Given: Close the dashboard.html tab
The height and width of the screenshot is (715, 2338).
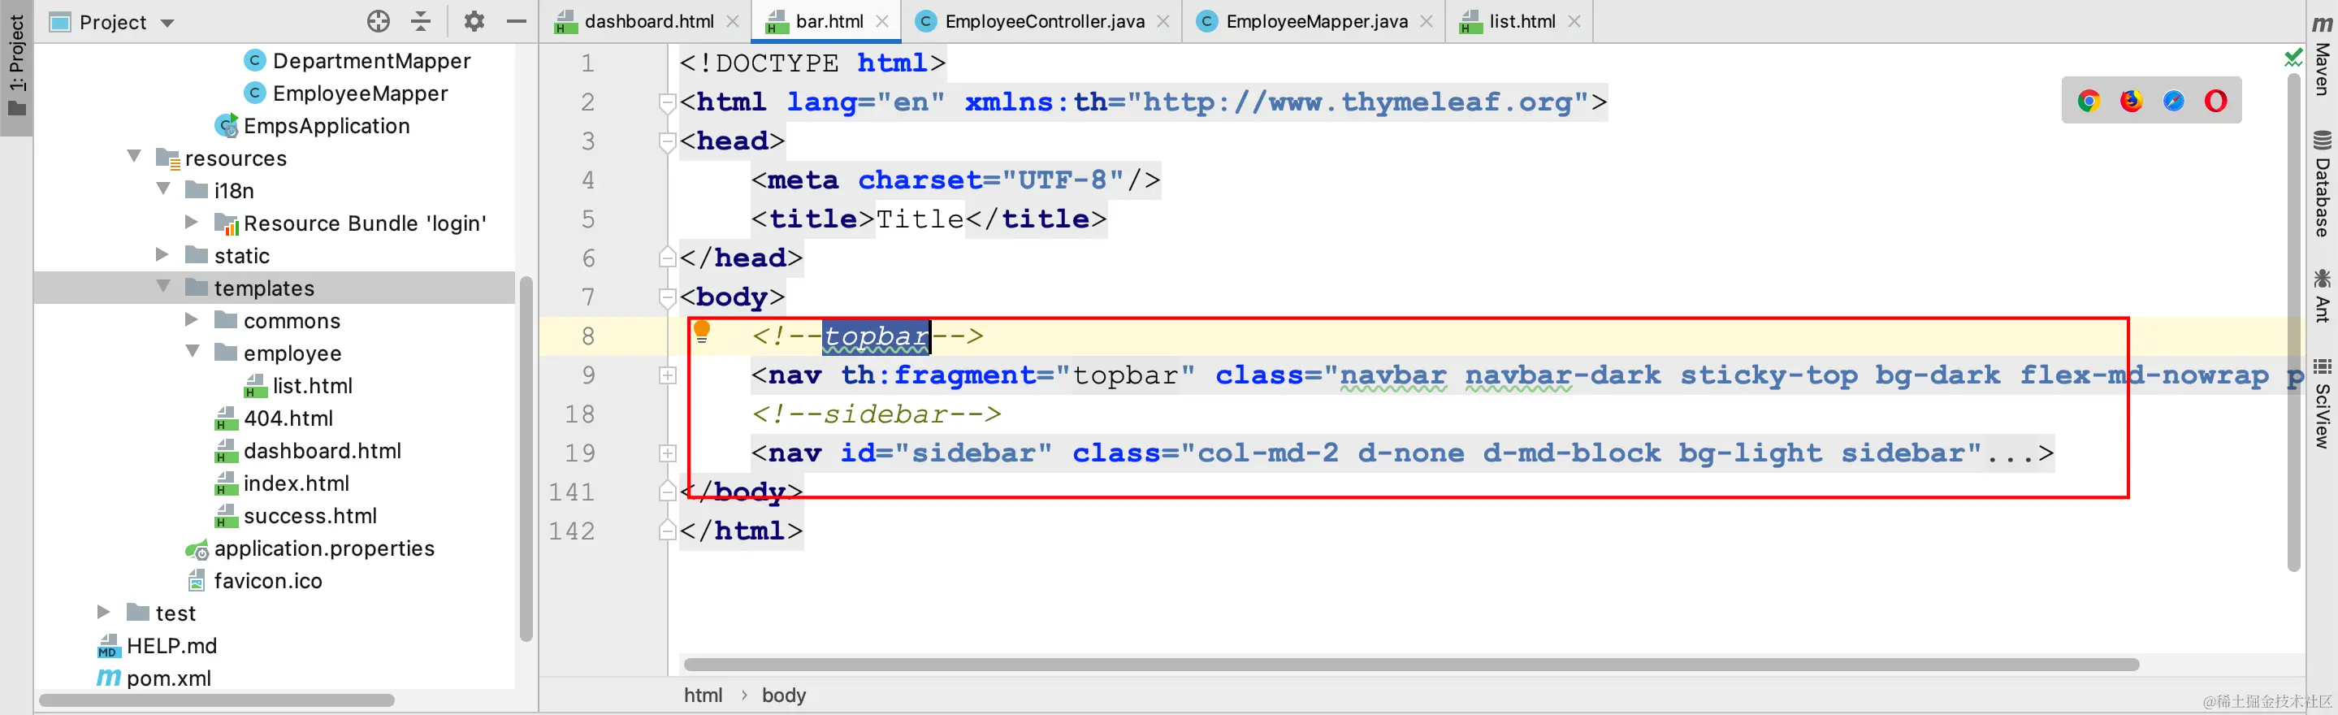Looking at the screenshot, I should [x=734, y=21].
